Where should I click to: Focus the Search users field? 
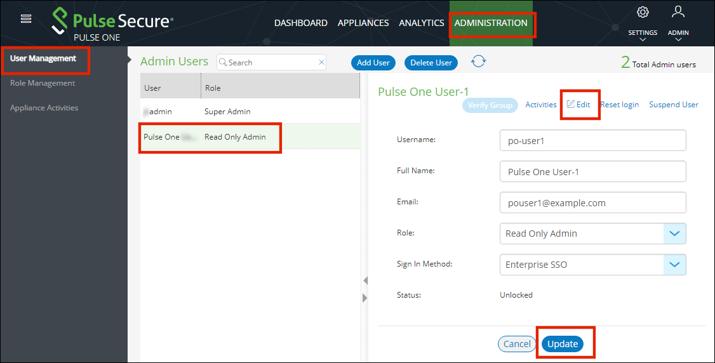[271, 62]
